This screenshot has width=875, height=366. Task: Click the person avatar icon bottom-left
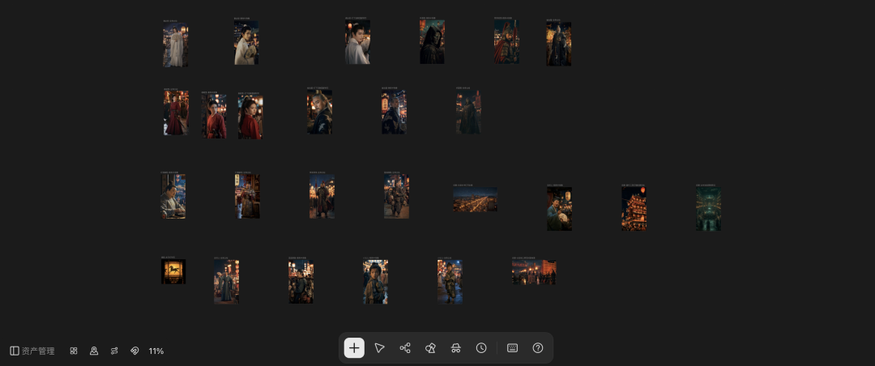pyautogui.click(x=94, y=351)
